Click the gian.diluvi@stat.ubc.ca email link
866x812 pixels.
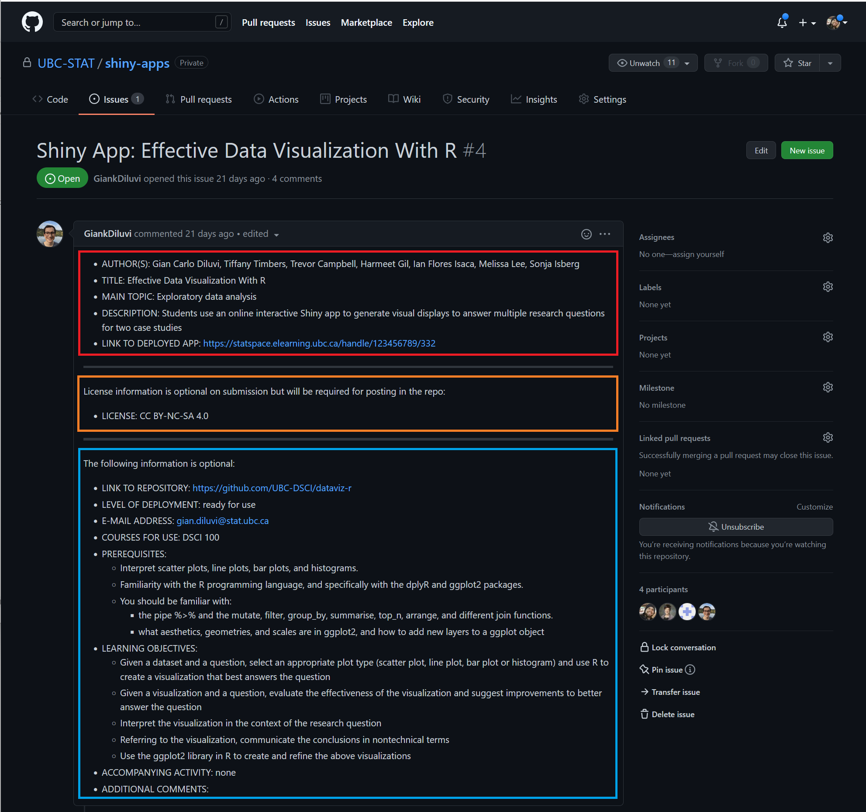pyautogui.click(x=223, y=521)
